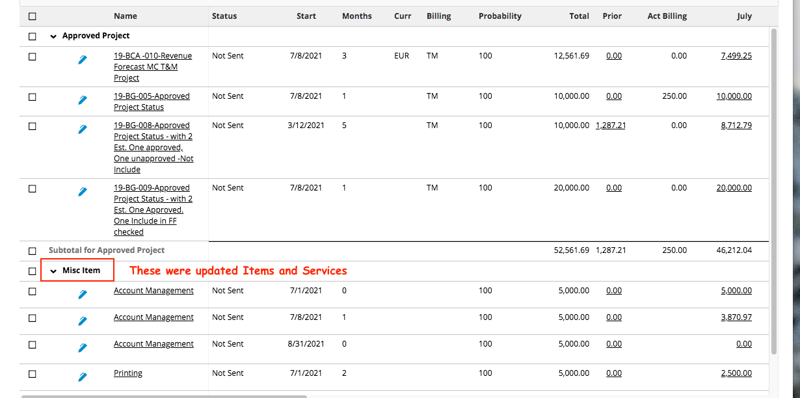Click the Total column header

click(579, 16)
